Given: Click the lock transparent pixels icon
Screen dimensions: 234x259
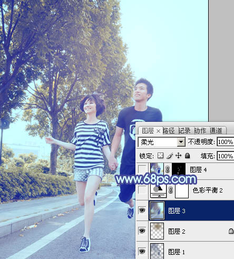Looking at the screenshot, I should [160, 156].
